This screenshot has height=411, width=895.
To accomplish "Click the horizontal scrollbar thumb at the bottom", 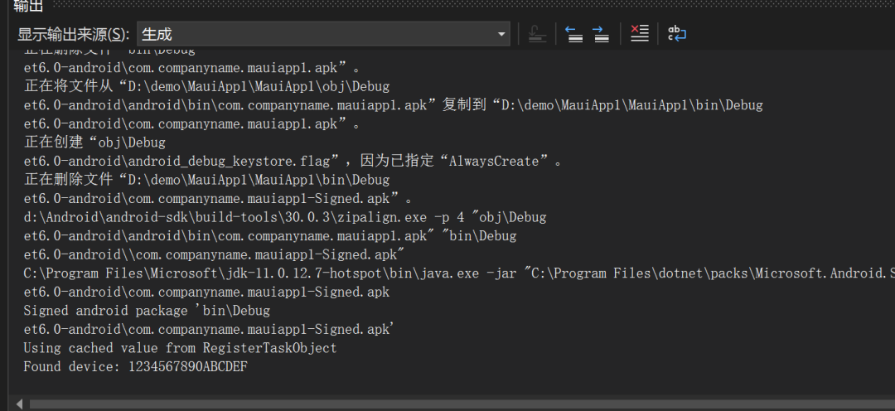I will coord(462,404).
